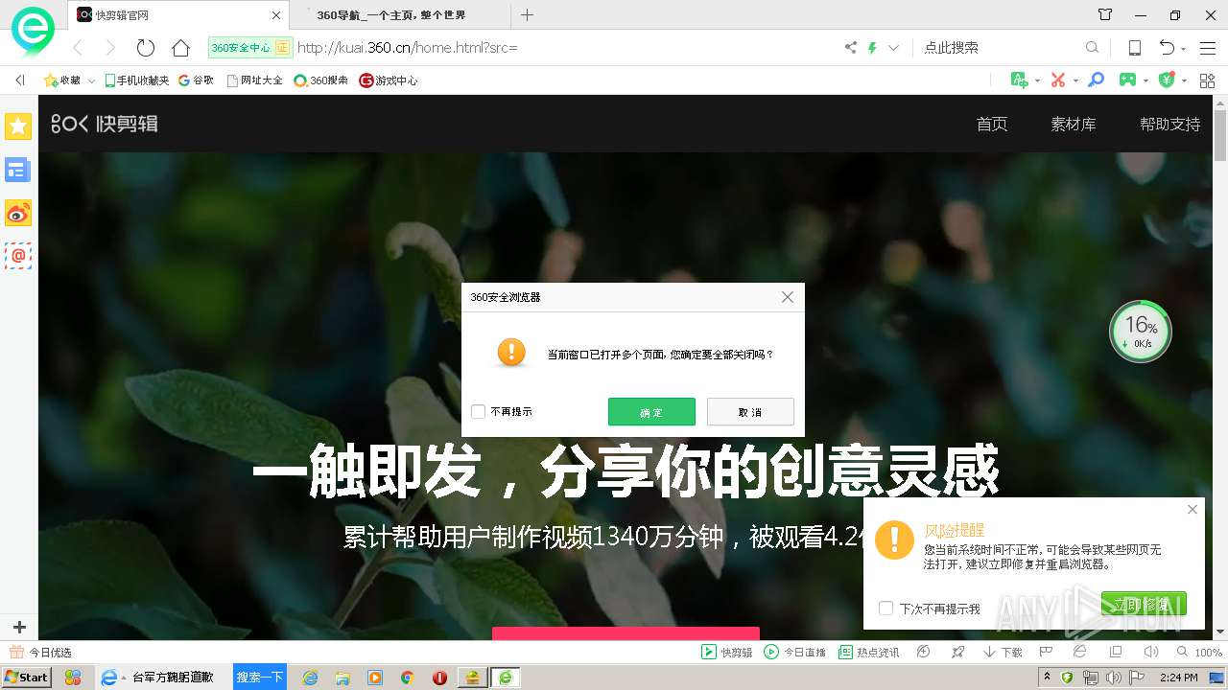Click the rocket accelerator status bar icon
Image resolution: width=1228 pixels, height=690 pixels.
click(957, 652)
